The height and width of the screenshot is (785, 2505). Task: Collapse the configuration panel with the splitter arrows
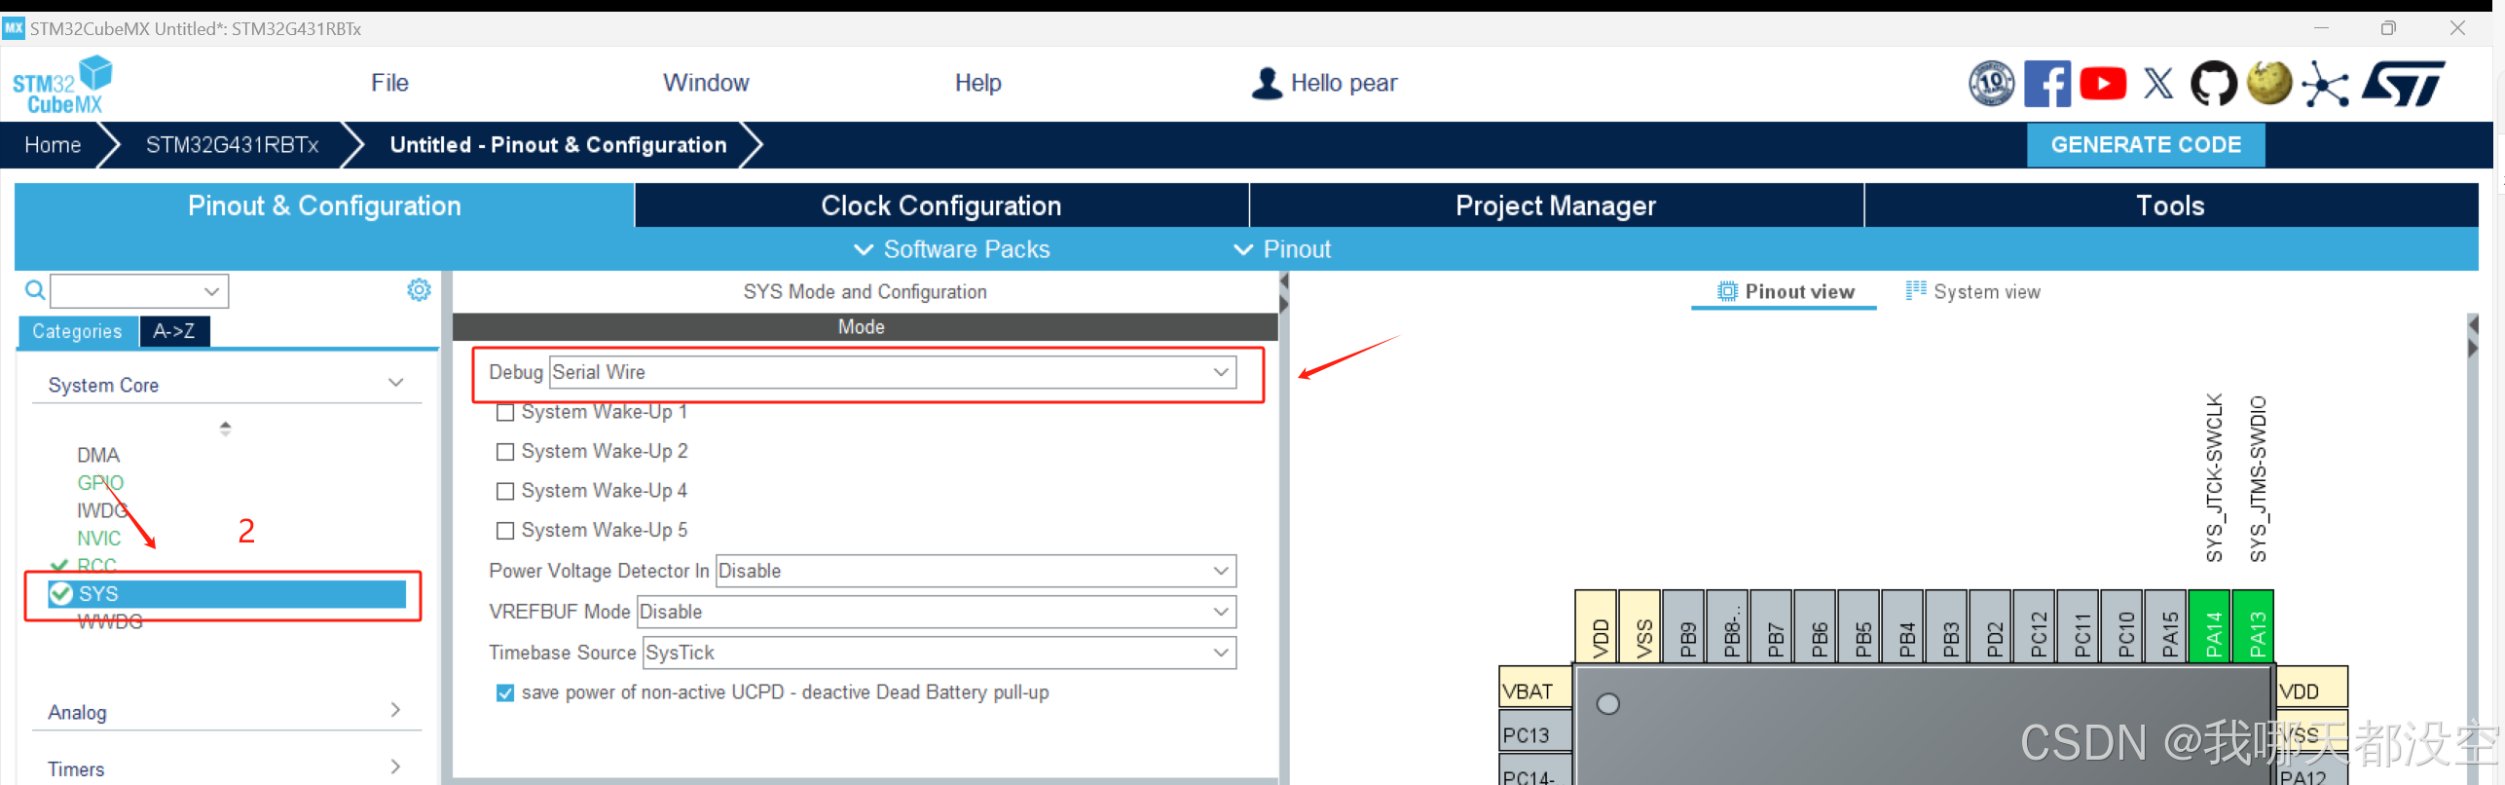pos(1284,293)
